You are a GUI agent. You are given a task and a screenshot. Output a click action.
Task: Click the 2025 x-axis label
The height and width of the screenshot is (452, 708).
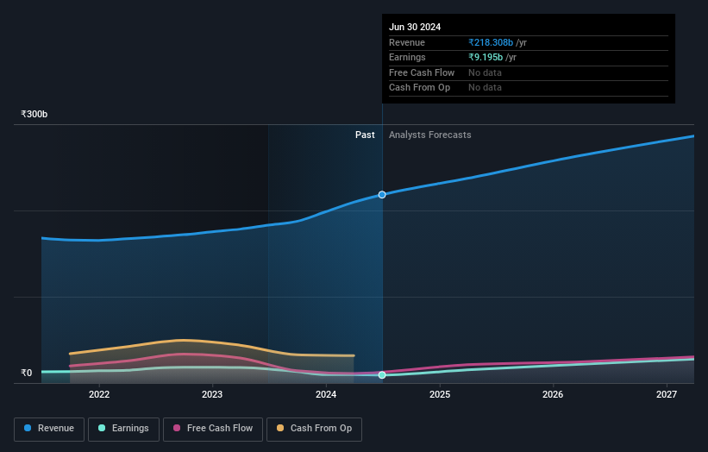pos(440,395)
